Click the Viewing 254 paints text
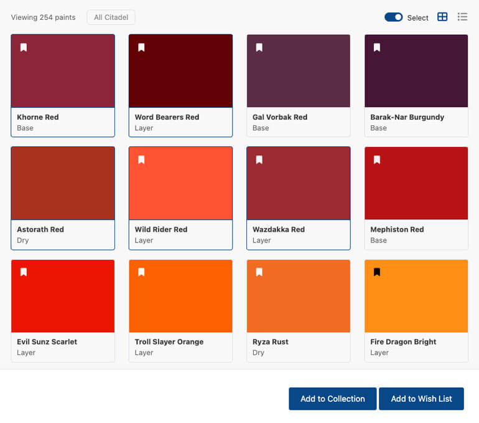Viewport: 479px width, 423px height. coord(43,17)
